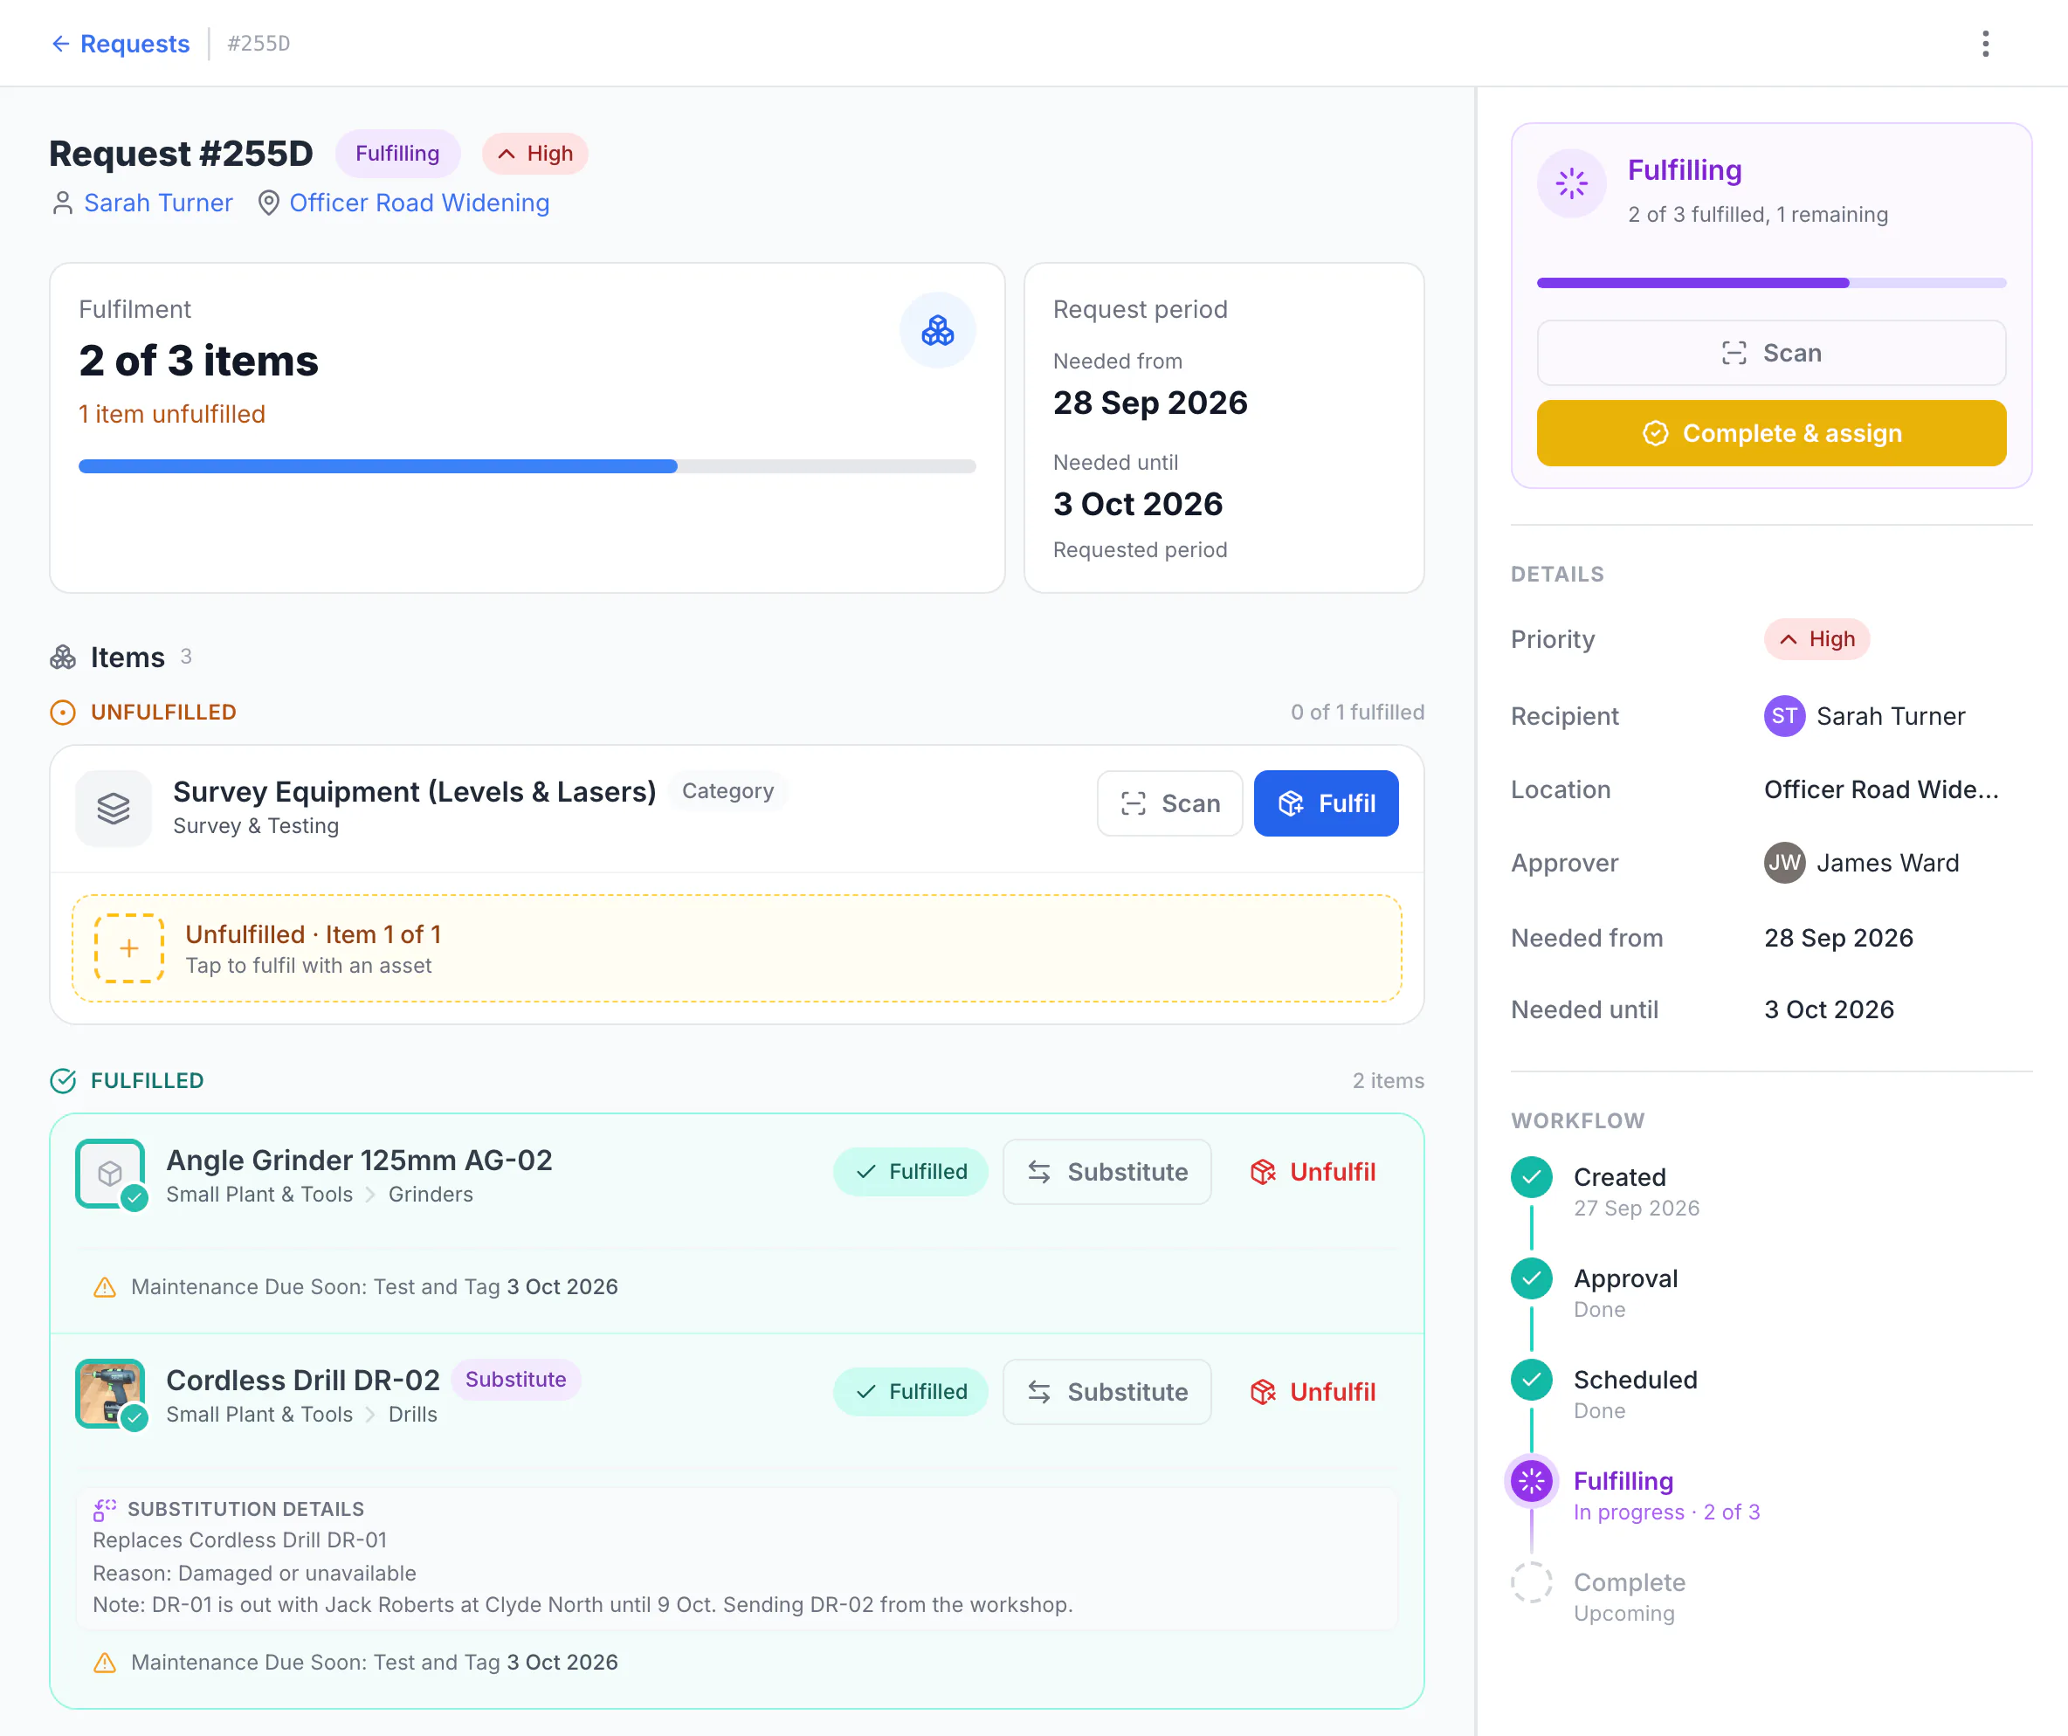Viewport: 2068px width, 1736px height.
Task: Click Complete & assign button
Action: pos(1770,433)
